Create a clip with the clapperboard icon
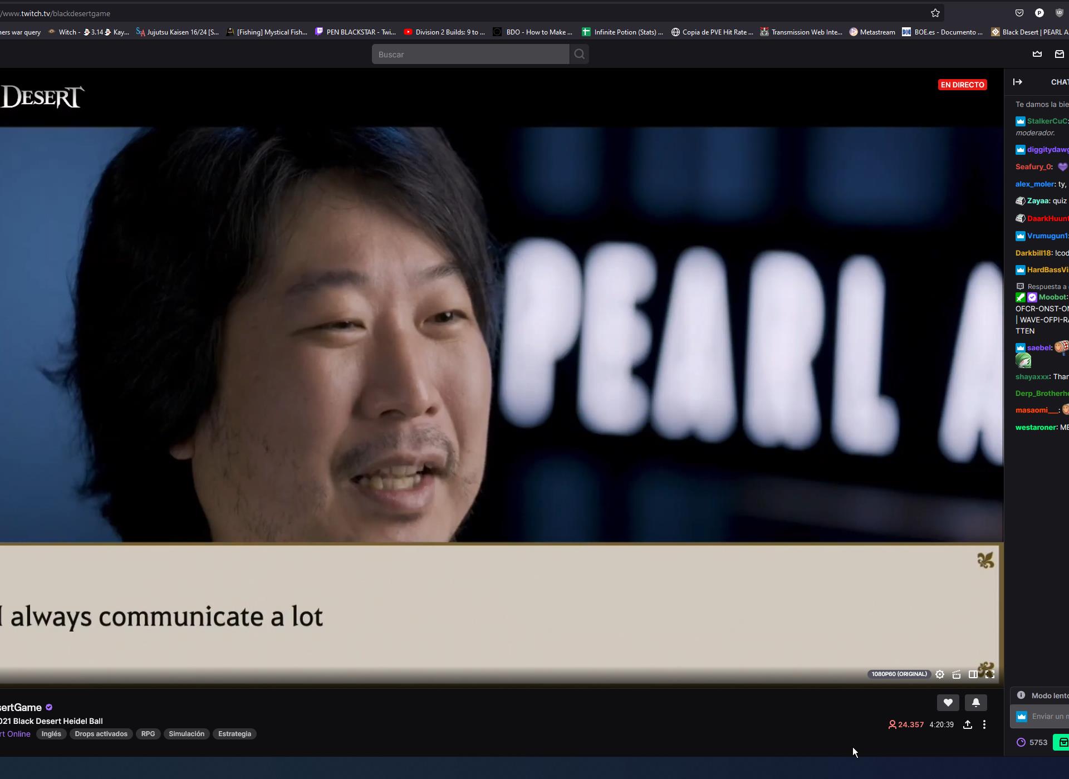This screenshot has width=1069, height=779. click(957, 674)
